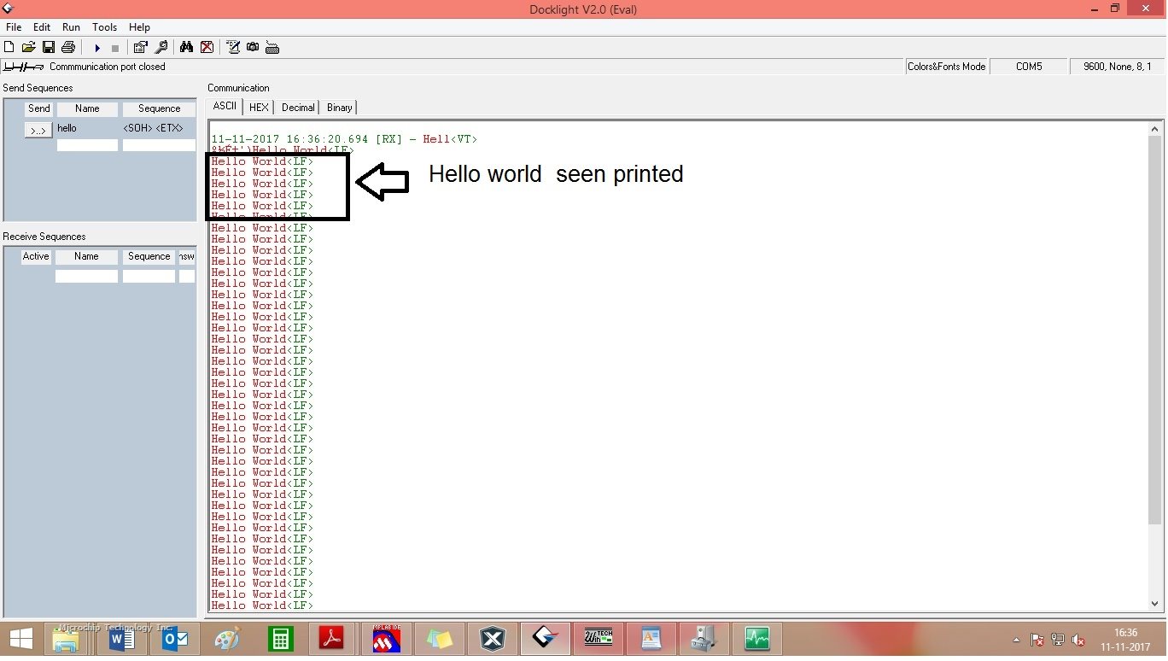This screenshot has height=661, width=1168.
Task: Click the empty name field in Receive Sequences
Action: tap(86, 277)
